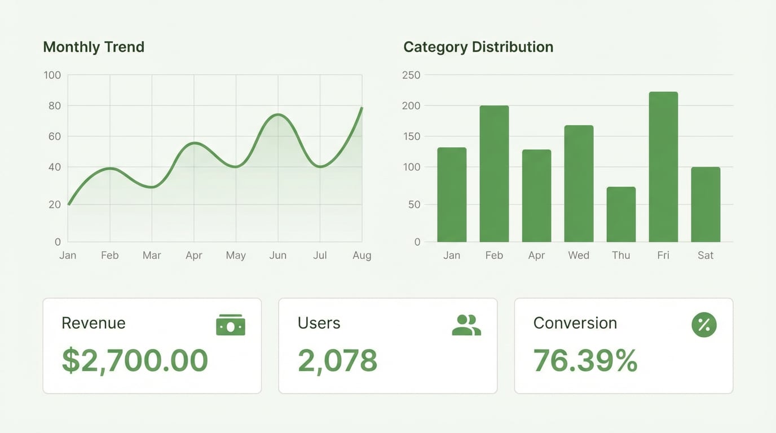Click the Category Distribution title

[x=478, y=47]
